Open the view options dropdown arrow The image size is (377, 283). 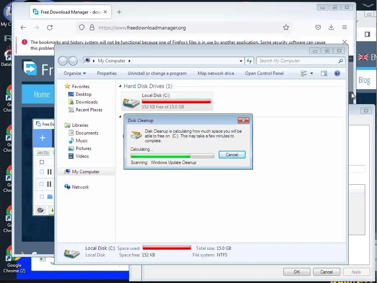311,73
